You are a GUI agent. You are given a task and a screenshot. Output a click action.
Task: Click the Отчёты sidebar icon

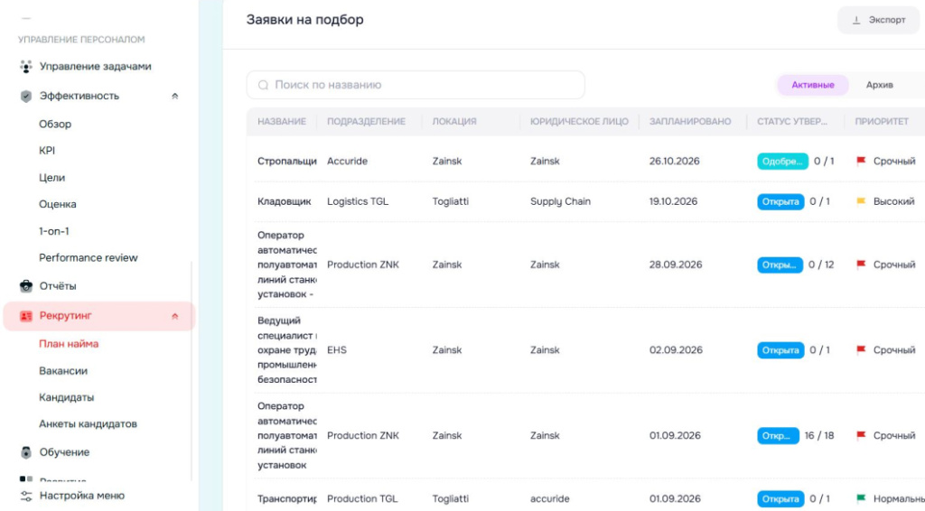[x=26, y=286]
